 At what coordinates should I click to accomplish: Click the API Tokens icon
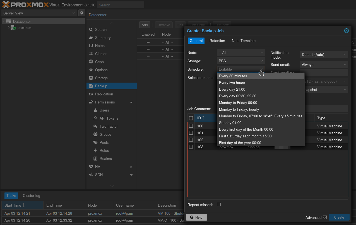click(95, 118)
